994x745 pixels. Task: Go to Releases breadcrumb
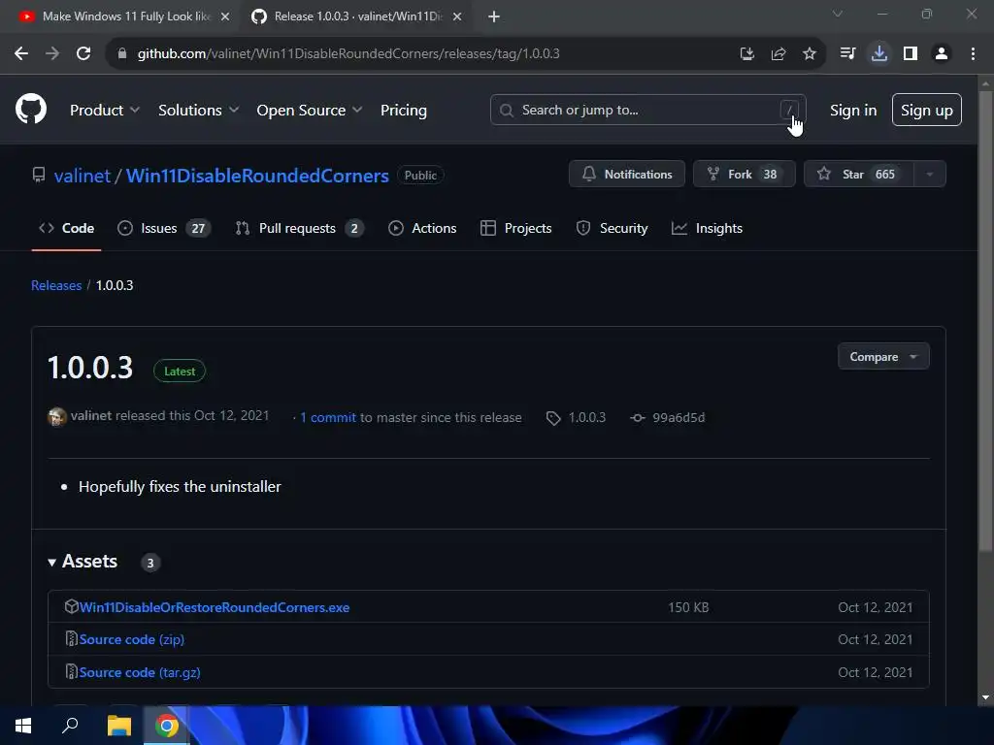56,285
